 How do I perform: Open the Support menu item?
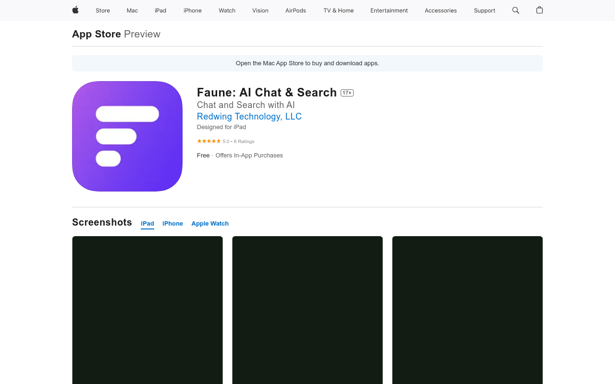(x=484, y=11)
